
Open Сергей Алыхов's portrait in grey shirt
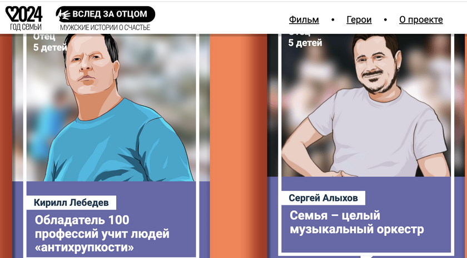point(366,105)
